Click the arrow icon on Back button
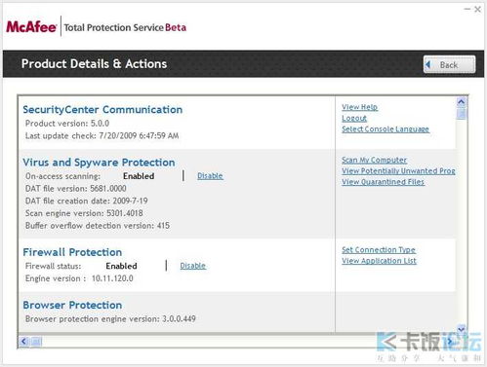The height and width of the screenshot is (367, 487). (428, 64)
